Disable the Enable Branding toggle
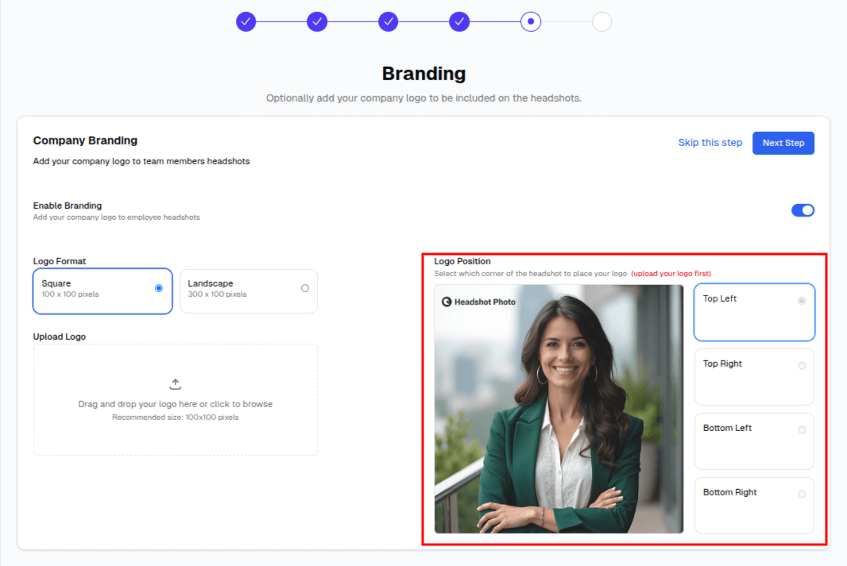 [x=803, y=210]
